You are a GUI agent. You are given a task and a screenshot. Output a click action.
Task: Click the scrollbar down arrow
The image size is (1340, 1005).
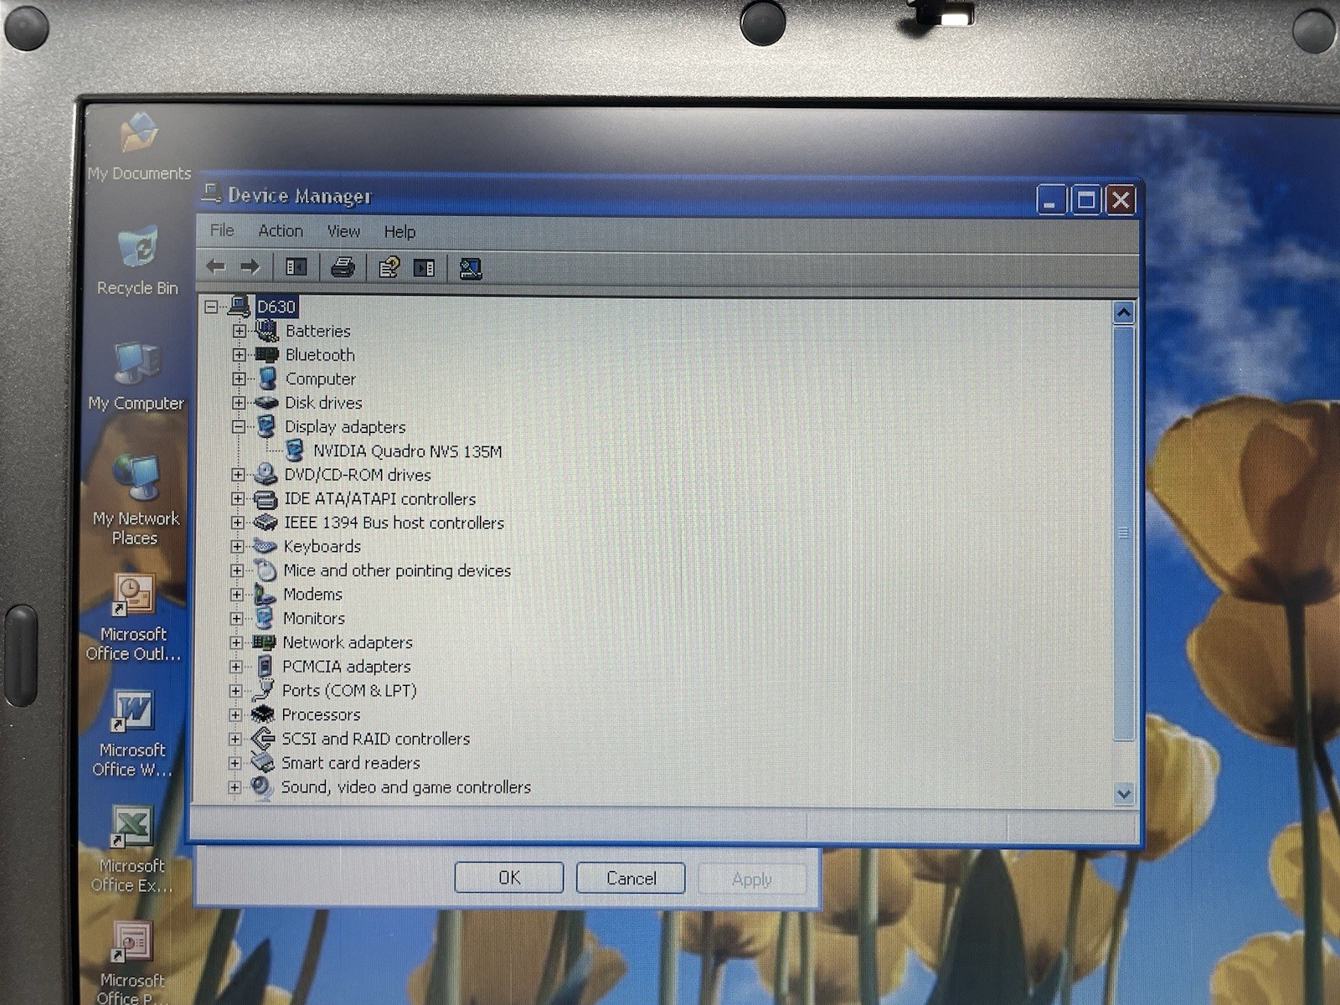(x=1124, y=793)
